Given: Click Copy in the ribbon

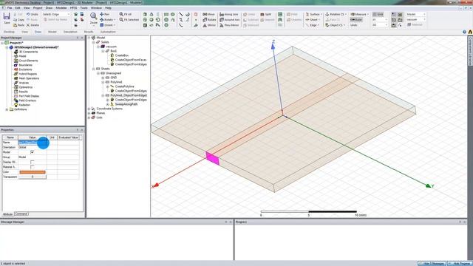Looking at the screenshot, I should point(18,20).
